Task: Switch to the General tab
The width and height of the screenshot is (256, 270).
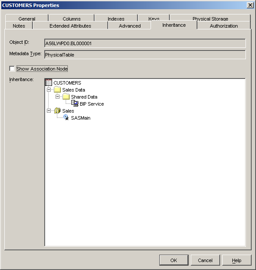Action: point(27,18)
